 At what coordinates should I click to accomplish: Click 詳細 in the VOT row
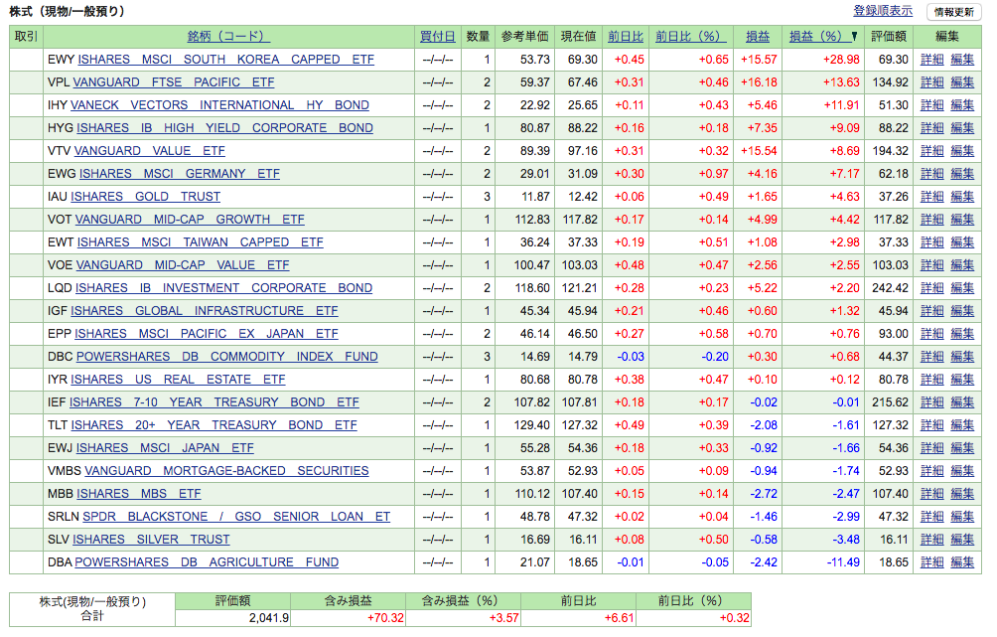[x=932, y=220]
